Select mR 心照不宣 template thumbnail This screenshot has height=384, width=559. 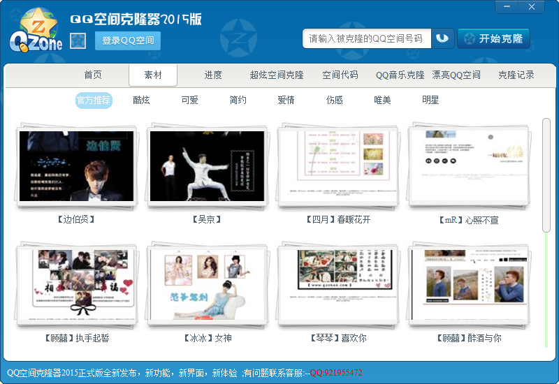[469, 166]
